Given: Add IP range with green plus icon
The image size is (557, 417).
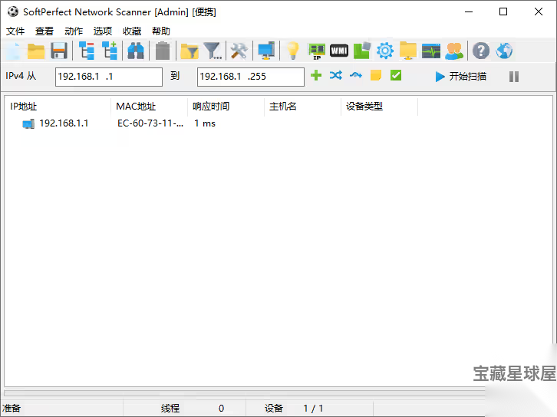Looking at the screenshot, I should (x=316, y=76).
